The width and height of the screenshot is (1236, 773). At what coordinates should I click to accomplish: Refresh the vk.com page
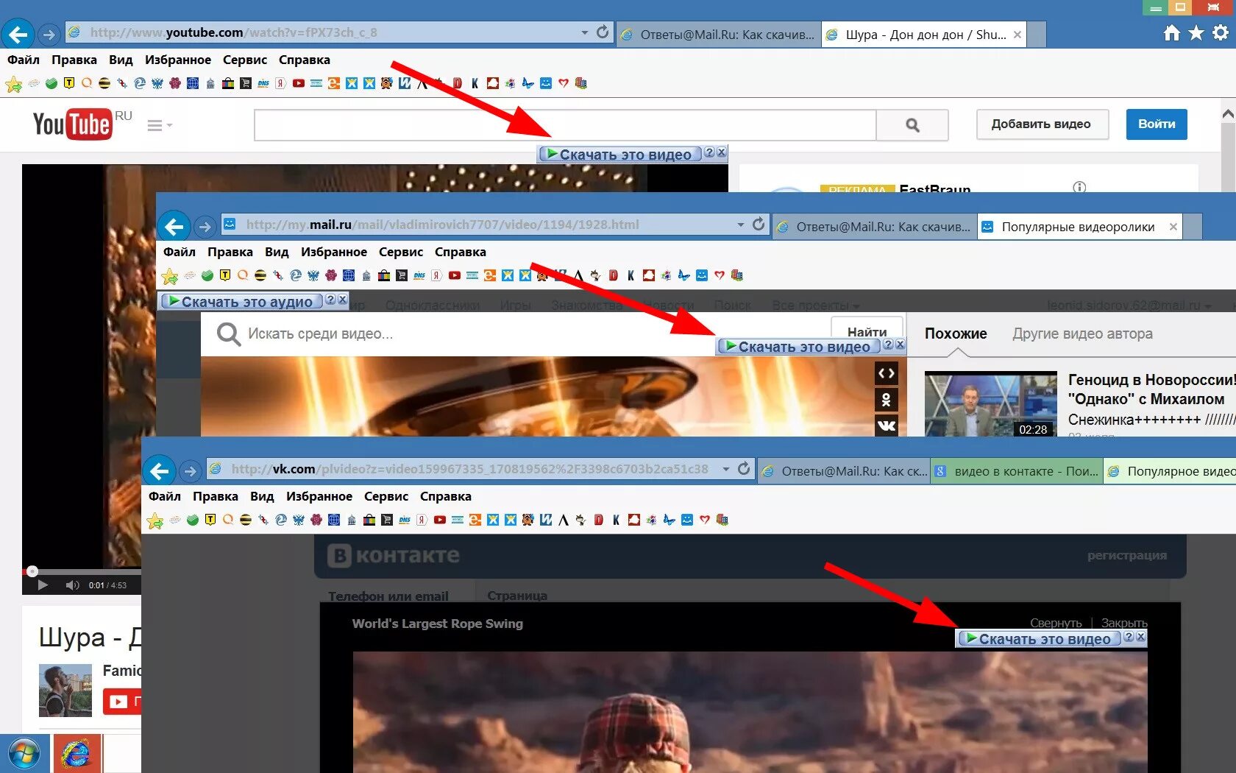(x=744, y=469)
